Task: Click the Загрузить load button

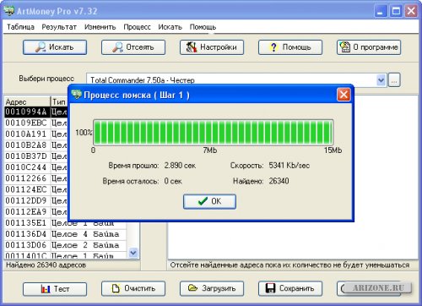Action: click(212, 289)
